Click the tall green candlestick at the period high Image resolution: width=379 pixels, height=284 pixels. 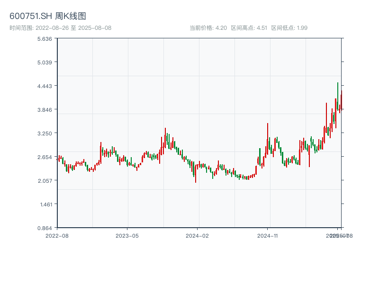(x=338, y=97)
